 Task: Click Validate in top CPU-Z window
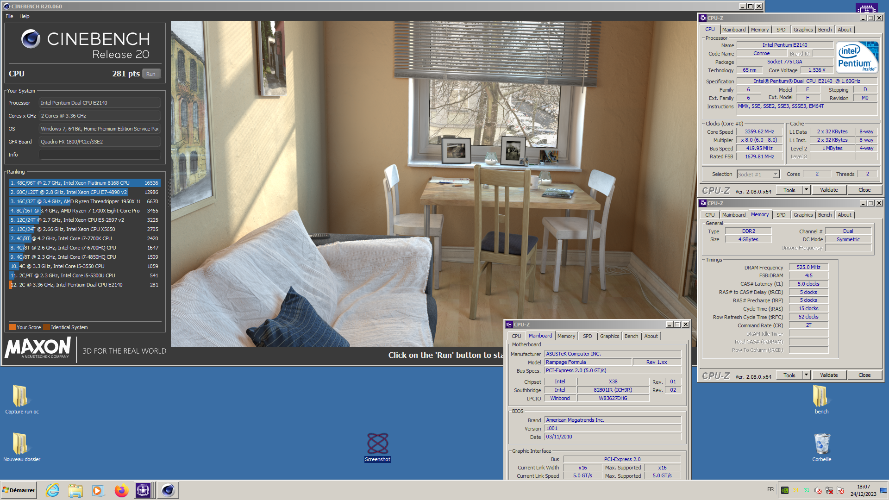(829, 190)
